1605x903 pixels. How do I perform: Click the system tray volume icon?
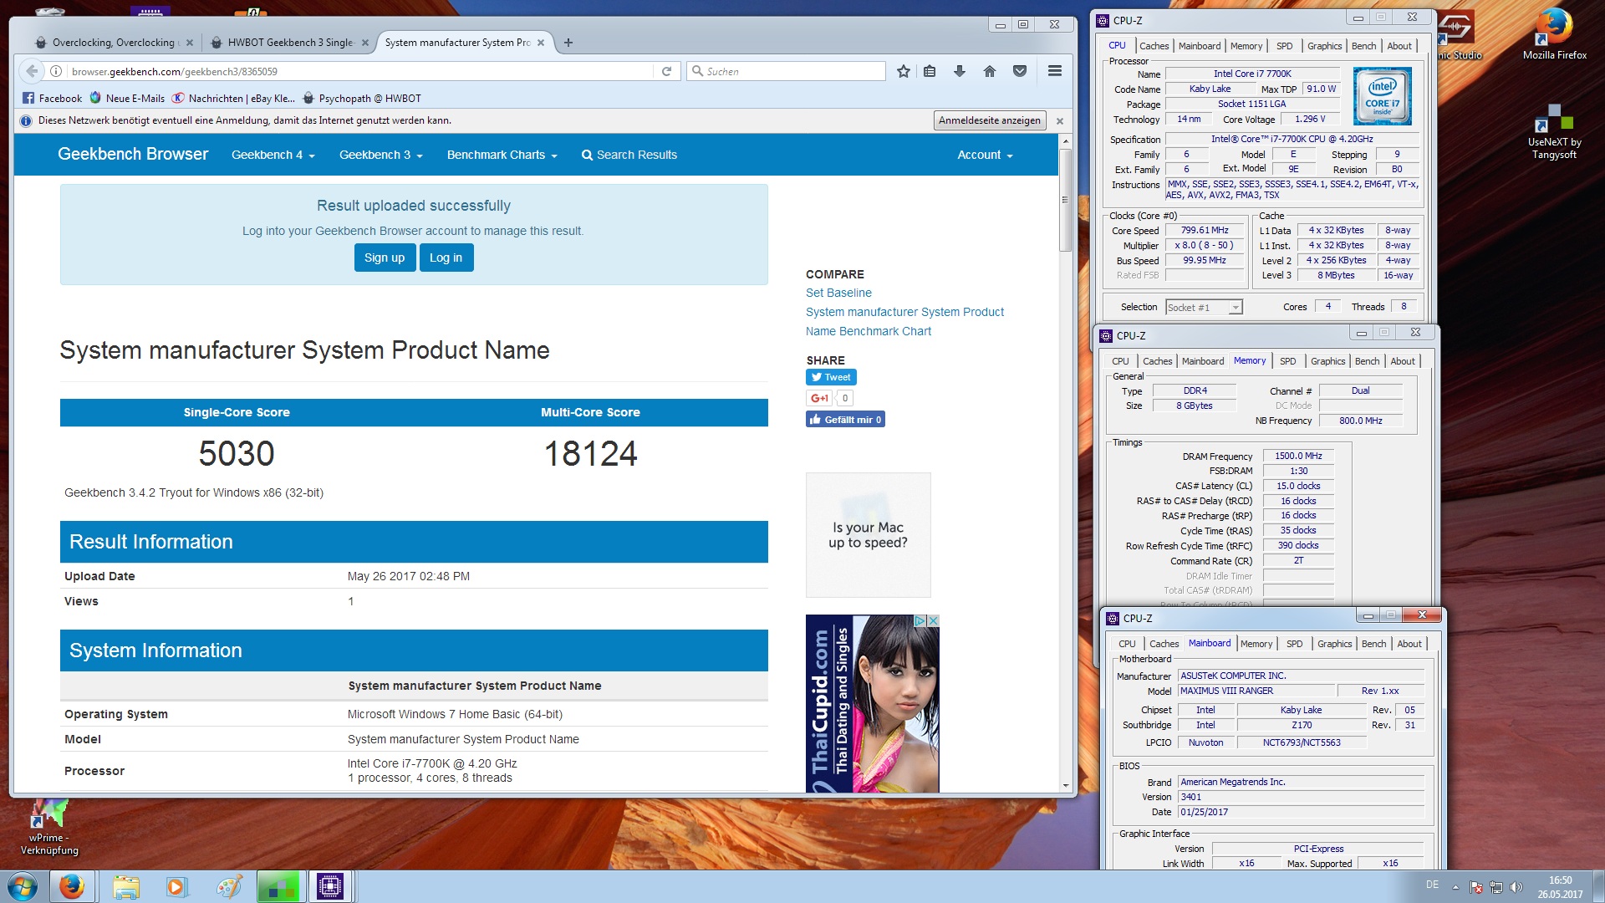pos(1516,887)
